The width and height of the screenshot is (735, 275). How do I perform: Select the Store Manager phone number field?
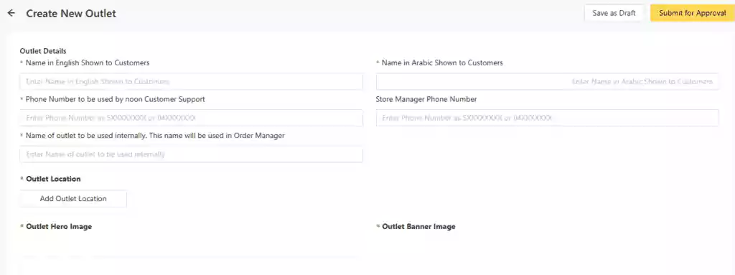[x=547, y=118]
